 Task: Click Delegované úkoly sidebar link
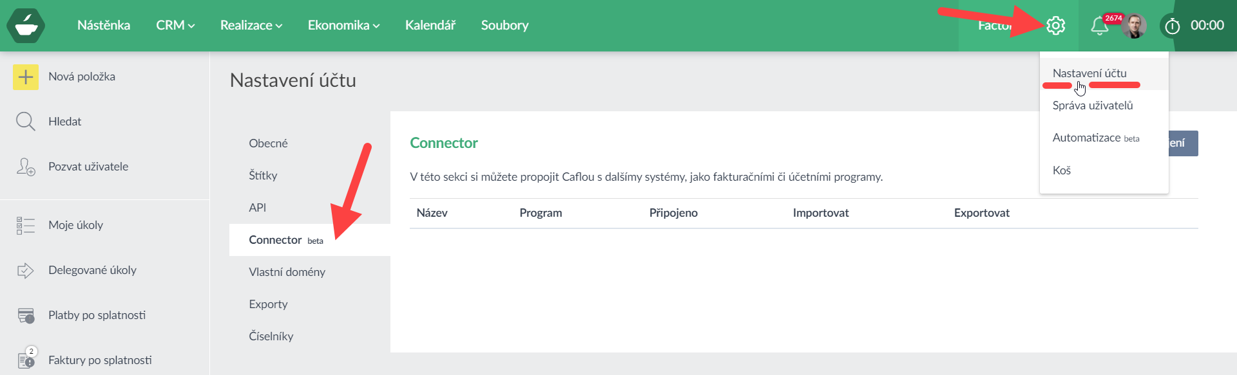(x=92, y=270)
